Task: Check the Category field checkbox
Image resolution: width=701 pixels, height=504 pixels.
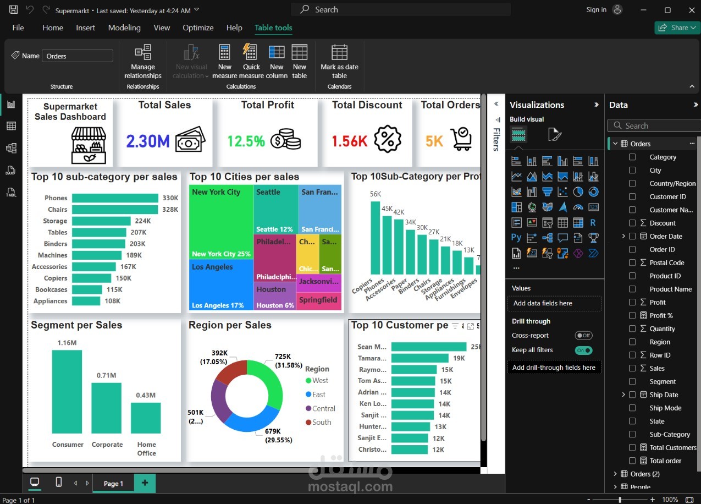Action: coord(632,157)
